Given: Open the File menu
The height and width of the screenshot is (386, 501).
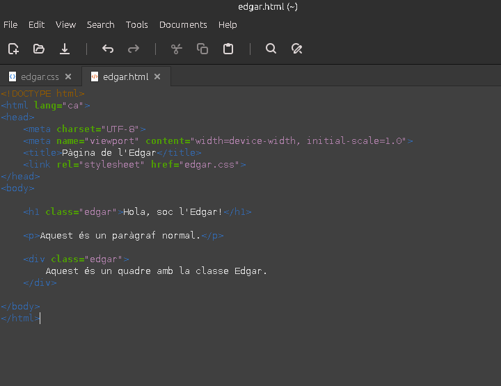Looking at the screenshot, I should tap(10, 24).
